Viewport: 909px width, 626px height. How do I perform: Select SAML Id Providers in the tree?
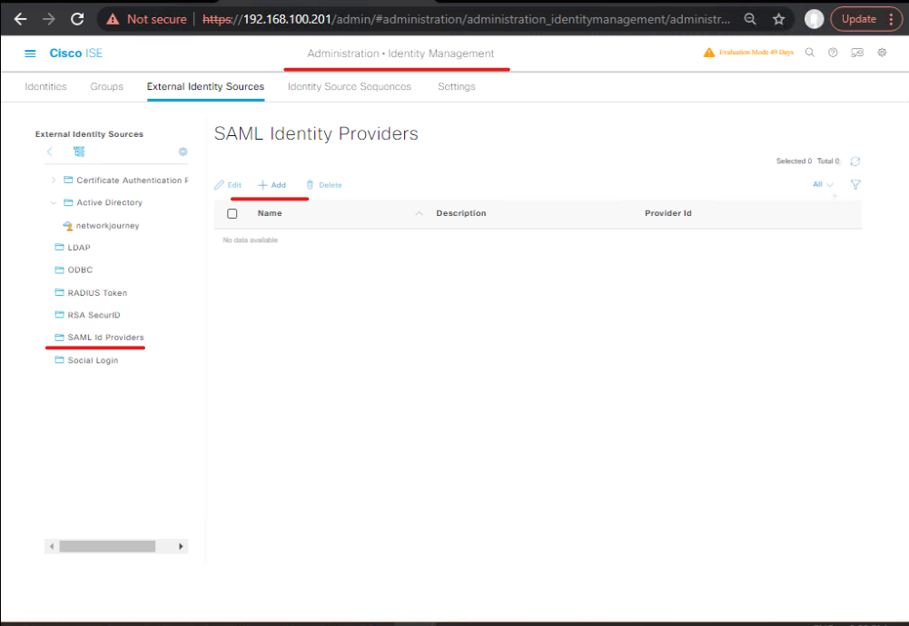(x=105, y=337)
